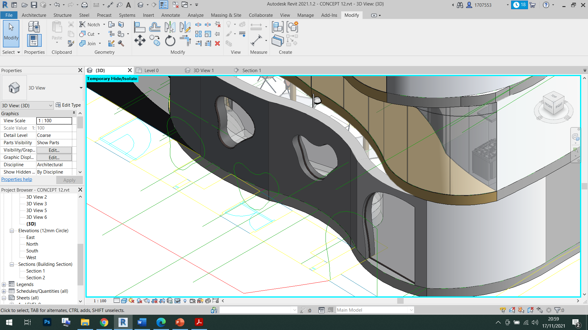
Task: Expand the Select panel dropdown
Action: click(11, 52)
